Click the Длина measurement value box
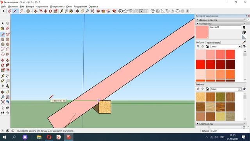 (x=229, y=131)
